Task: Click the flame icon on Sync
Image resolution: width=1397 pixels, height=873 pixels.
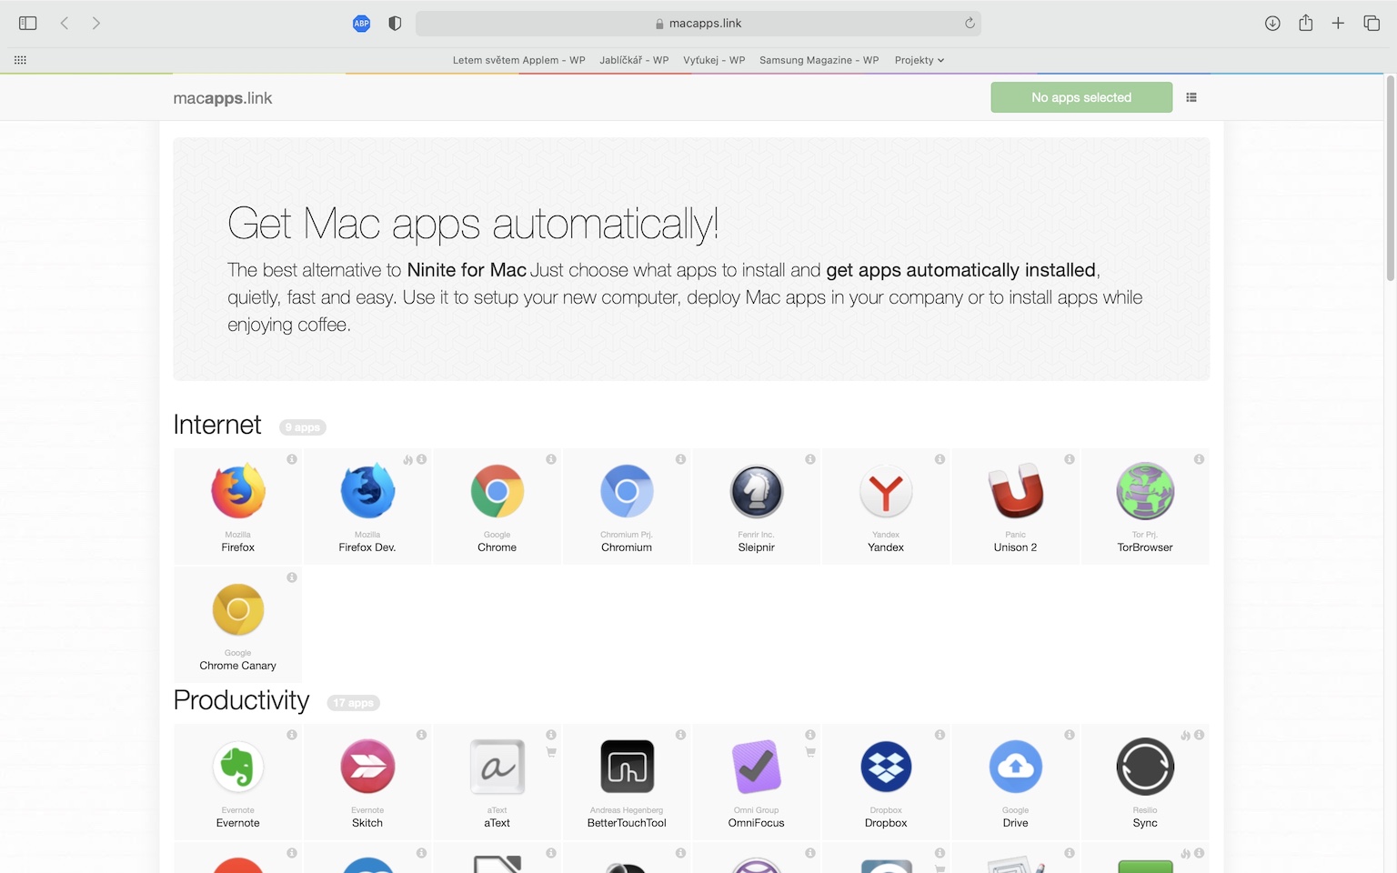Action: pyautogui.click(x=1186, y=735)
